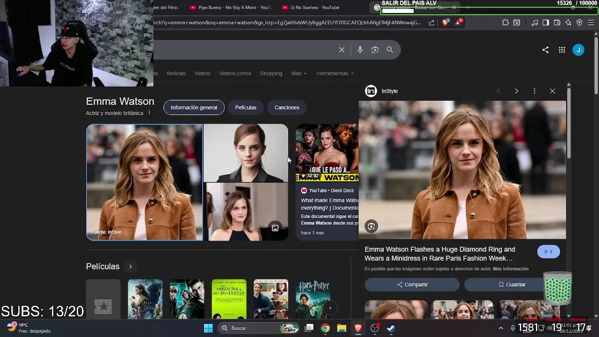This screenshot has height=337, width=599.
Task: Clear the Google search box text
Action: point(342,50)
